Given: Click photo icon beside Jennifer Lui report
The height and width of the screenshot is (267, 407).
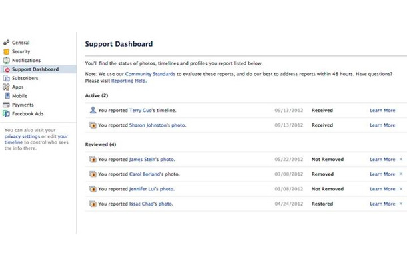Looking at the screenshot, I should pos(93,189).
